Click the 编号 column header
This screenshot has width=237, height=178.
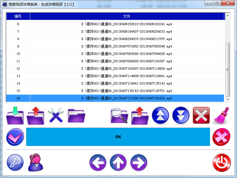click(18, 16)
